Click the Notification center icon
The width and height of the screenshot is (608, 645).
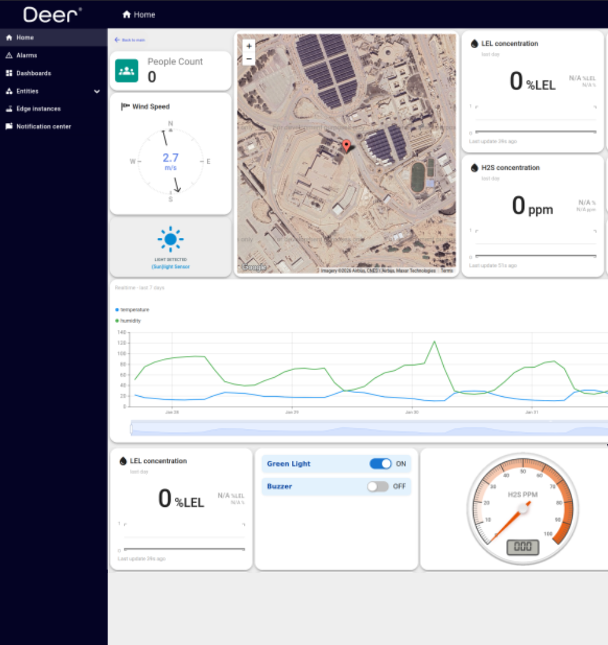tap(9, 127)
